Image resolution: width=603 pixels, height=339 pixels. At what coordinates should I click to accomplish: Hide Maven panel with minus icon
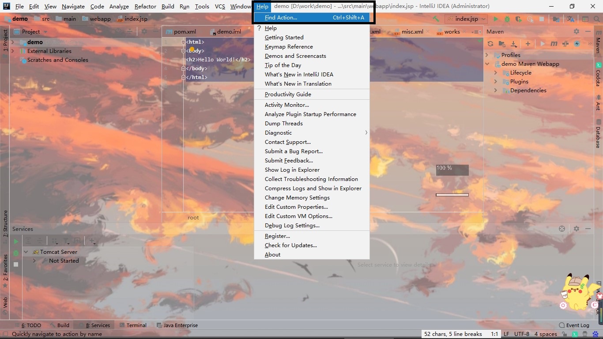588,31
